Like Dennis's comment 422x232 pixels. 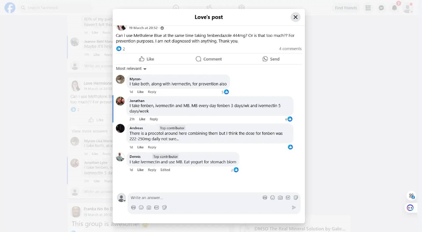click(x=140, y=170)
